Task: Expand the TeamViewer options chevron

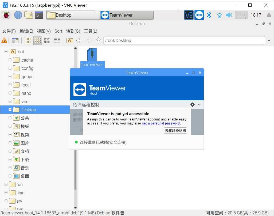Action: pos(199,105)
